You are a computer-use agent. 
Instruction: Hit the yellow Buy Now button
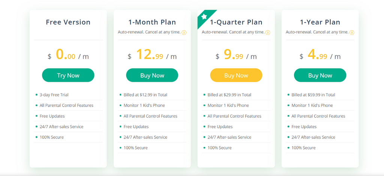(236, 75)
